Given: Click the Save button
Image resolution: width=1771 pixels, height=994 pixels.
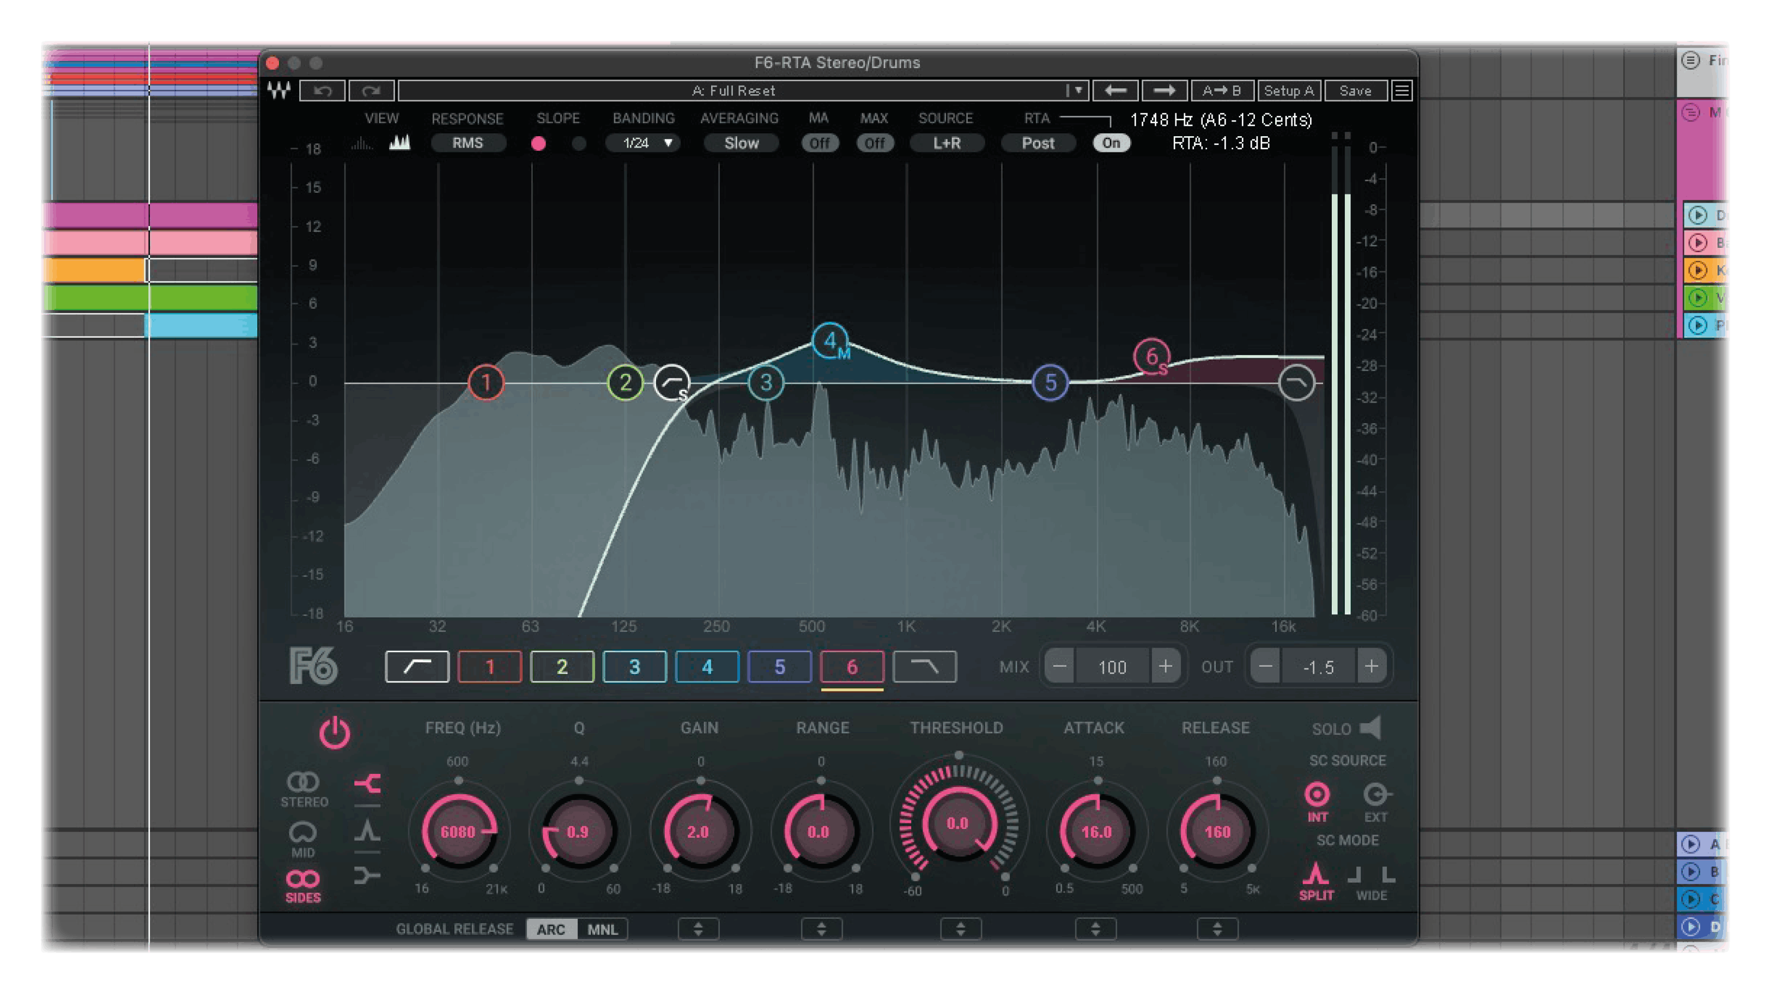Looking at the screenshot, I should click(x=1355, y=90).
